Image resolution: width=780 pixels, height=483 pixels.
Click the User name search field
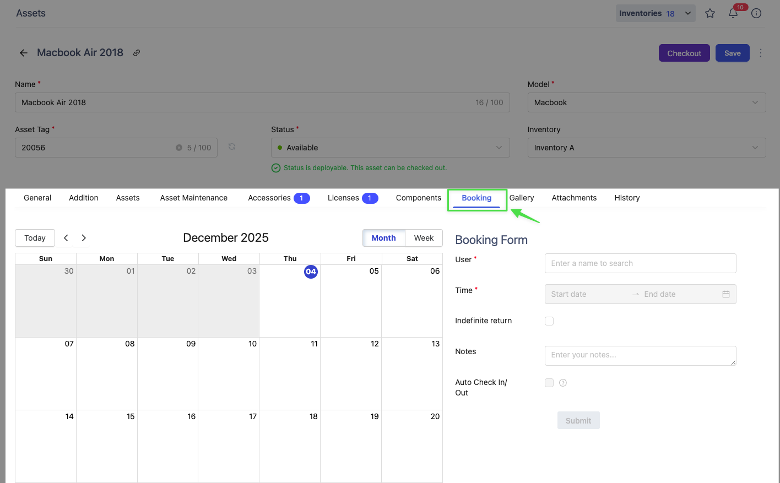pos(640,263)
